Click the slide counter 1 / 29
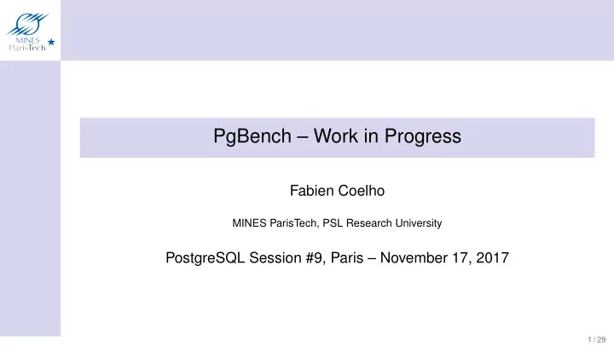The width and height of the screenshot is (614, 346). click(x=597, y=340)
